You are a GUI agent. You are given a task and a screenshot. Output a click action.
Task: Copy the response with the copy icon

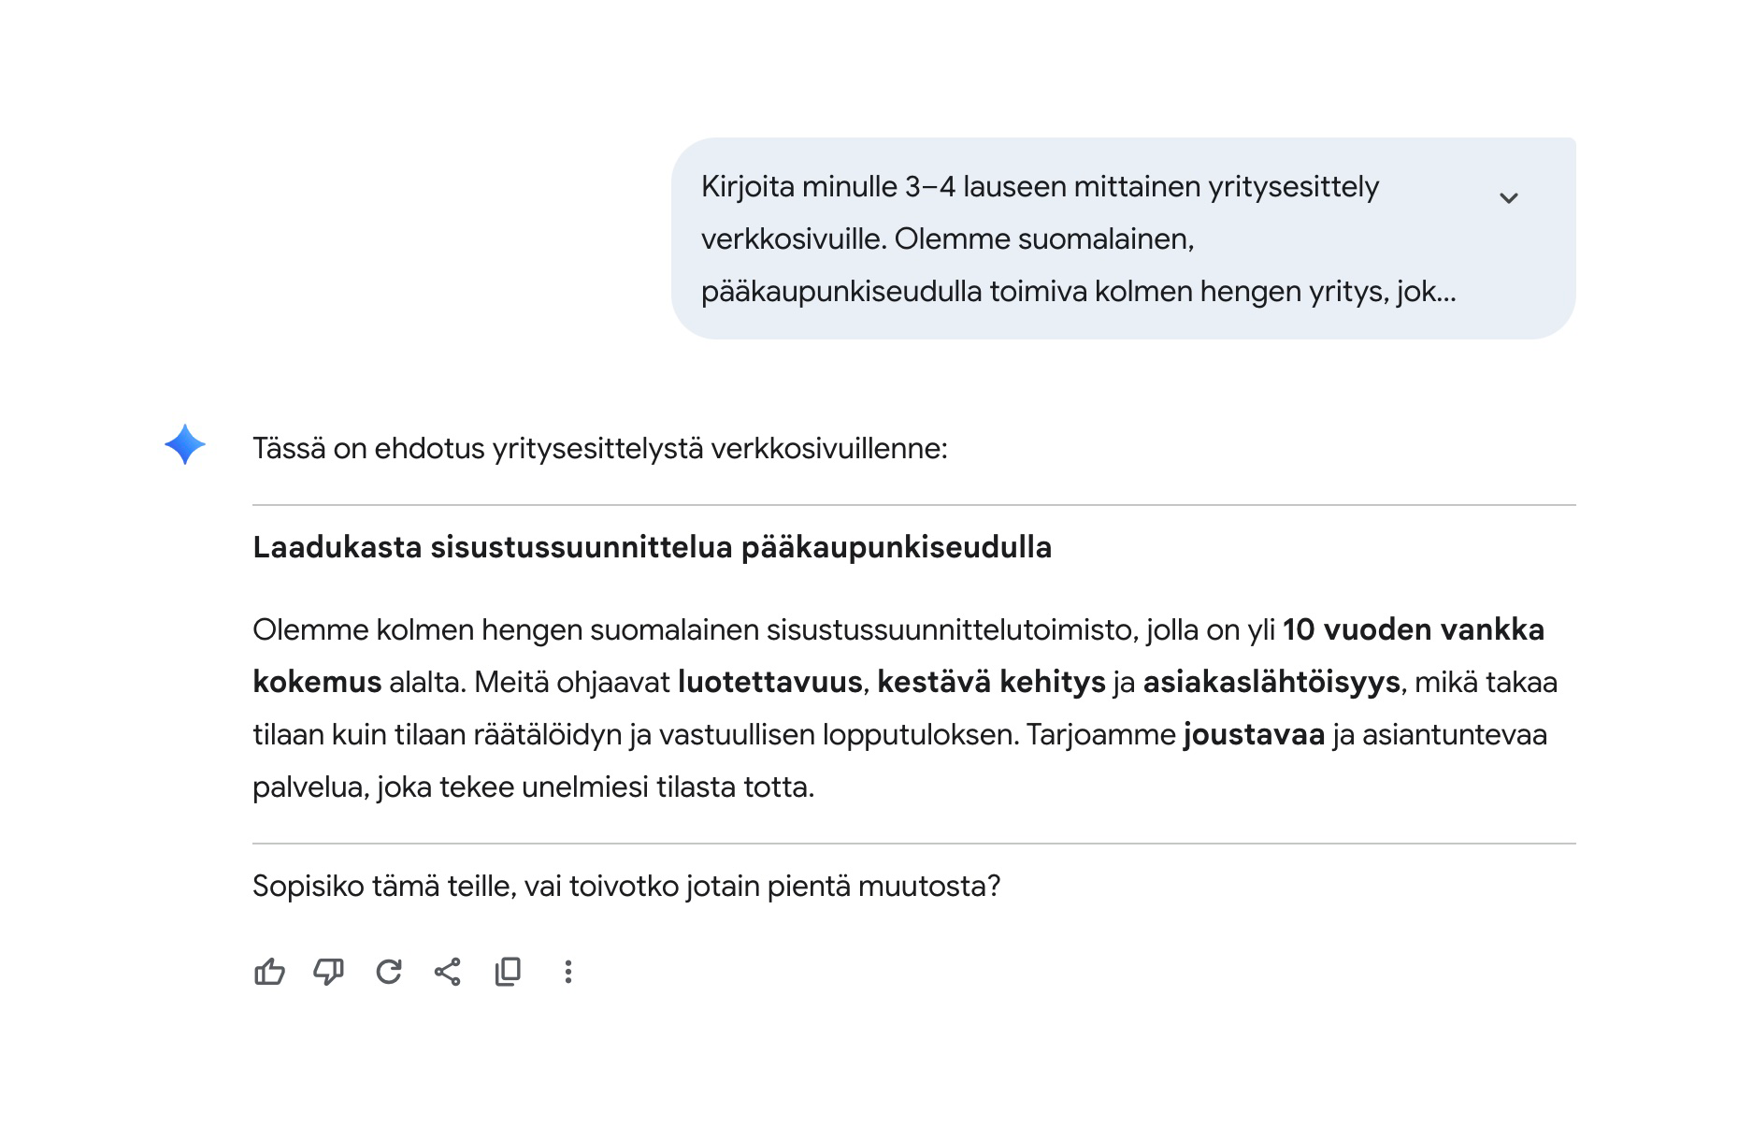point(508,972)
